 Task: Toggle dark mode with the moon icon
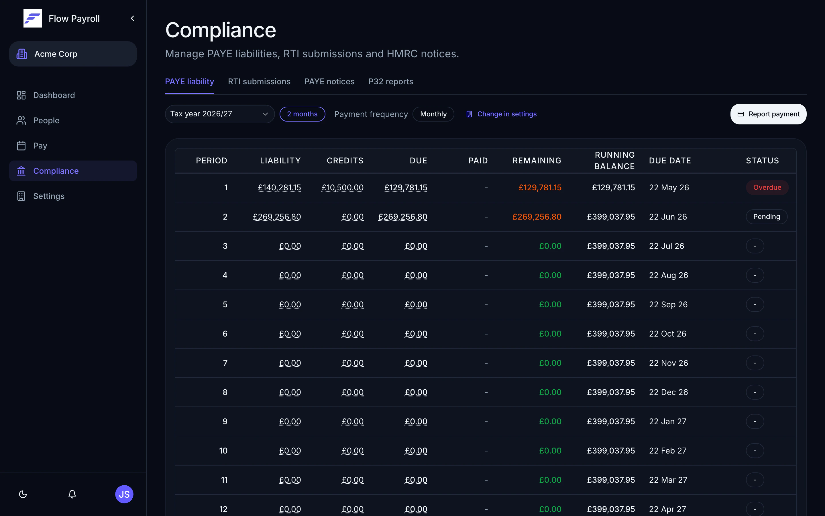pos(23,494)
